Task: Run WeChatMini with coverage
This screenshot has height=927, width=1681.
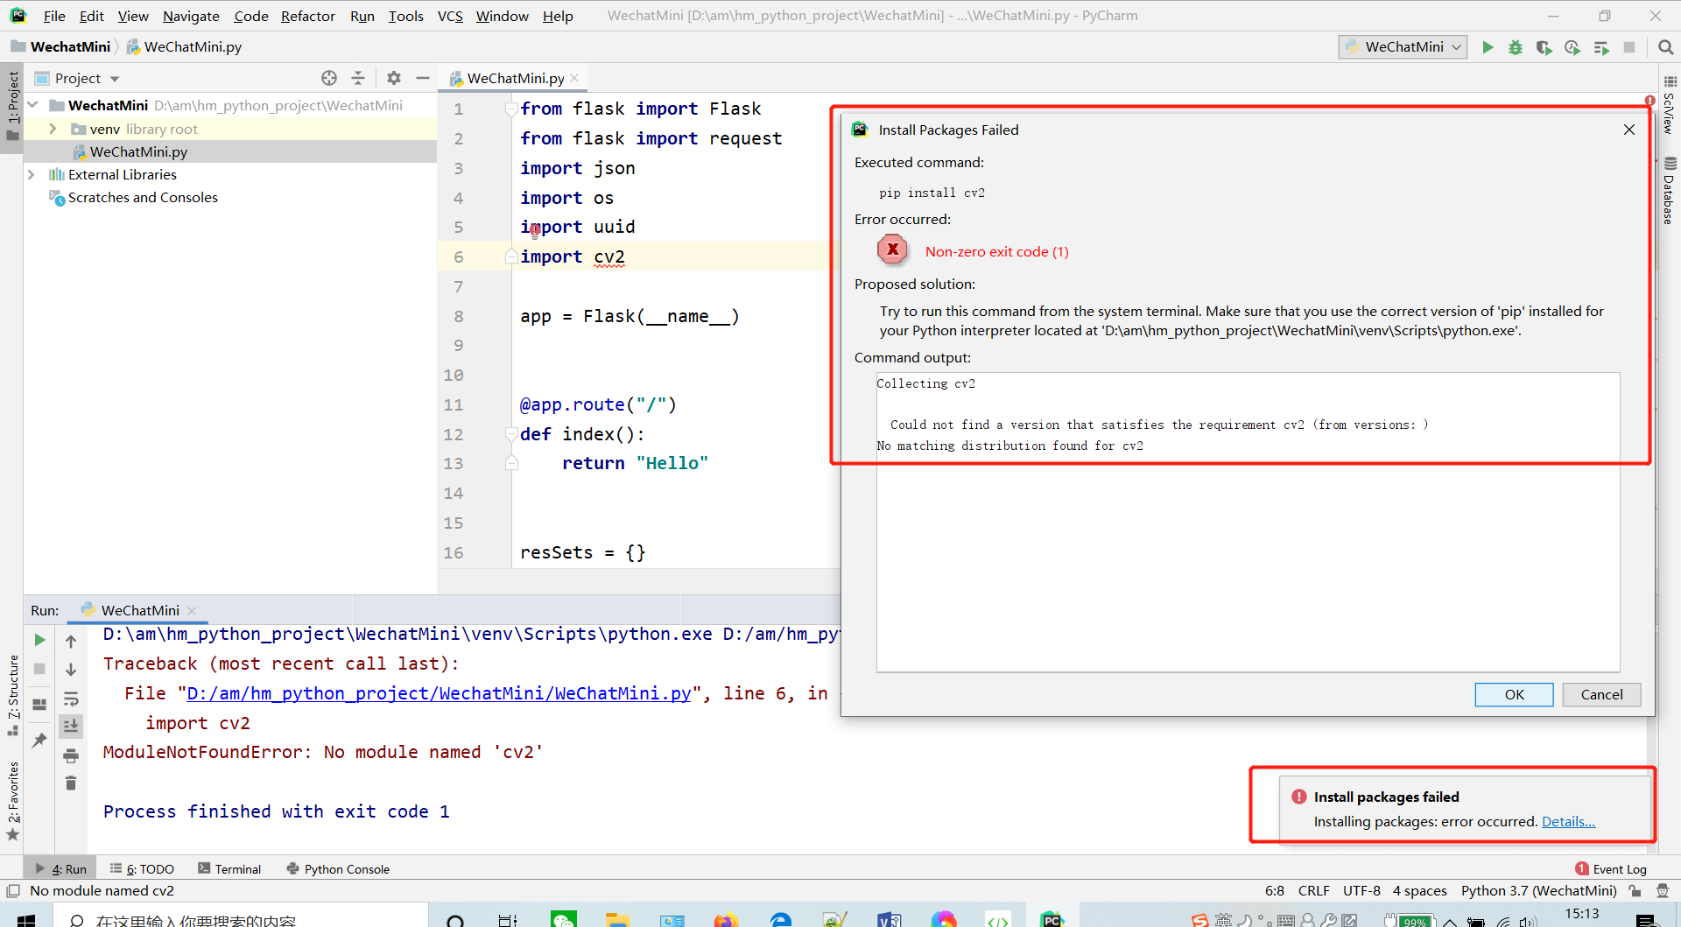Action: click(1544, 47)
